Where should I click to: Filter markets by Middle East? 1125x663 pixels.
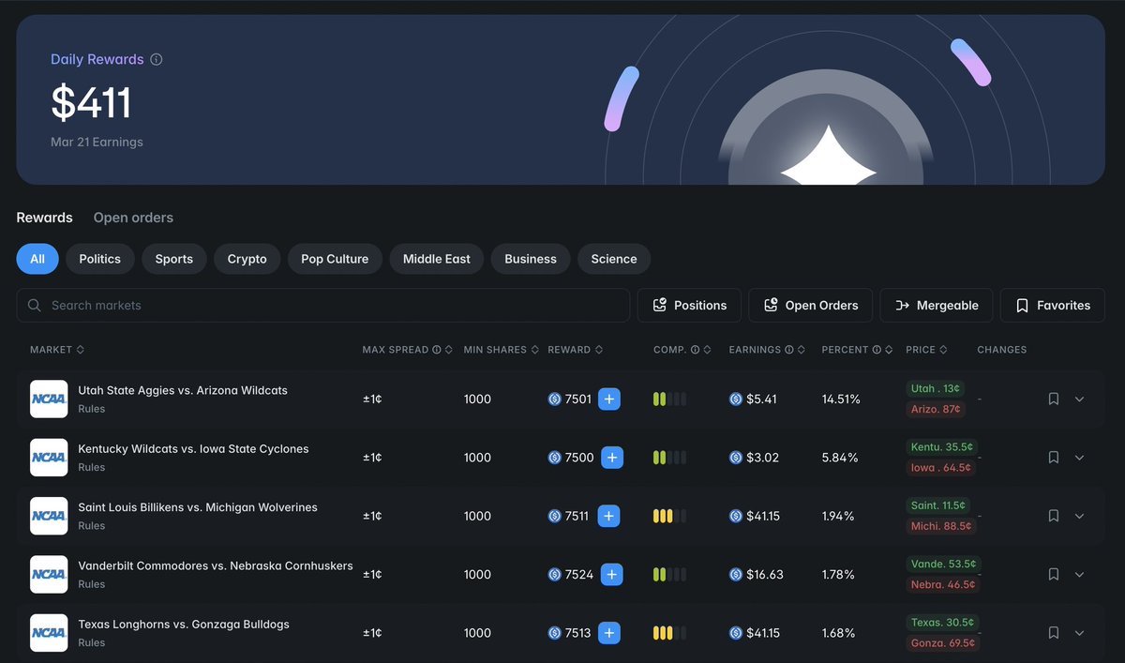click(x=437, y=259)
